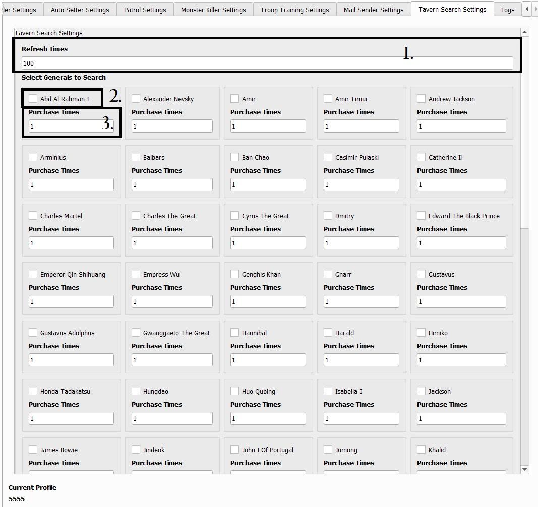
Task: Open the Patrol Settings tab
Action: tap(145, 10)
